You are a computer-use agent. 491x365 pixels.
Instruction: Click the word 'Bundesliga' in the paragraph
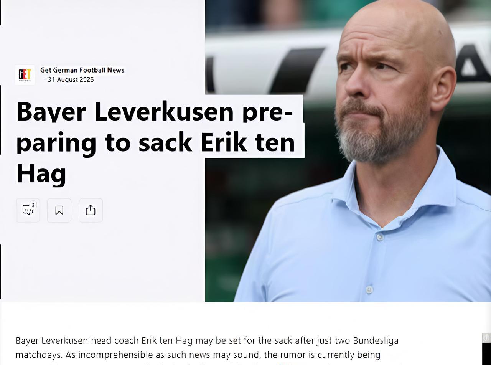tap(376, 340)
